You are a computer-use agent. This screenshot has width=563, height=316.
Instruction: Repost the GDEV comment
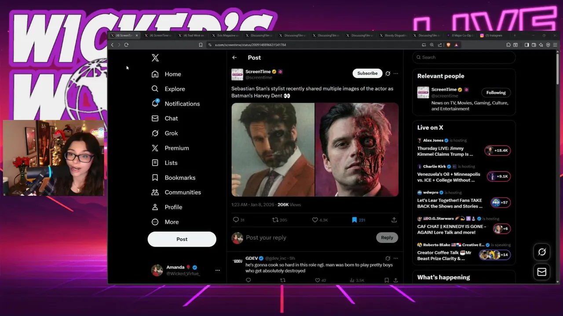pyautogui.click(x=283, y=280)
